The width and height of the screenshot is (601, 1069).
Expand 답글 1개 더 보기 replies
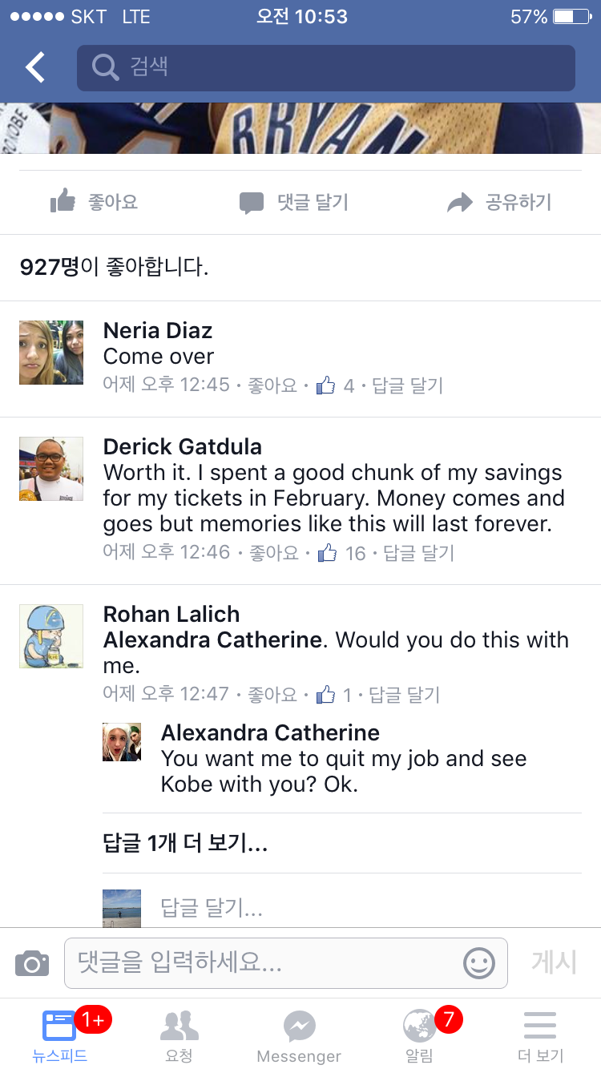pos(185,843)
